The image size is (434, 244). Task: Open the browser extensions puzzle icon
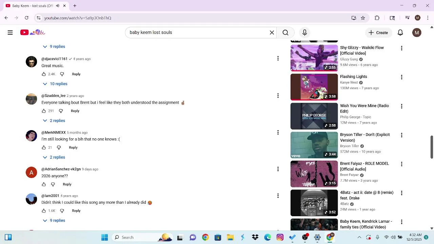pos(377,18)
